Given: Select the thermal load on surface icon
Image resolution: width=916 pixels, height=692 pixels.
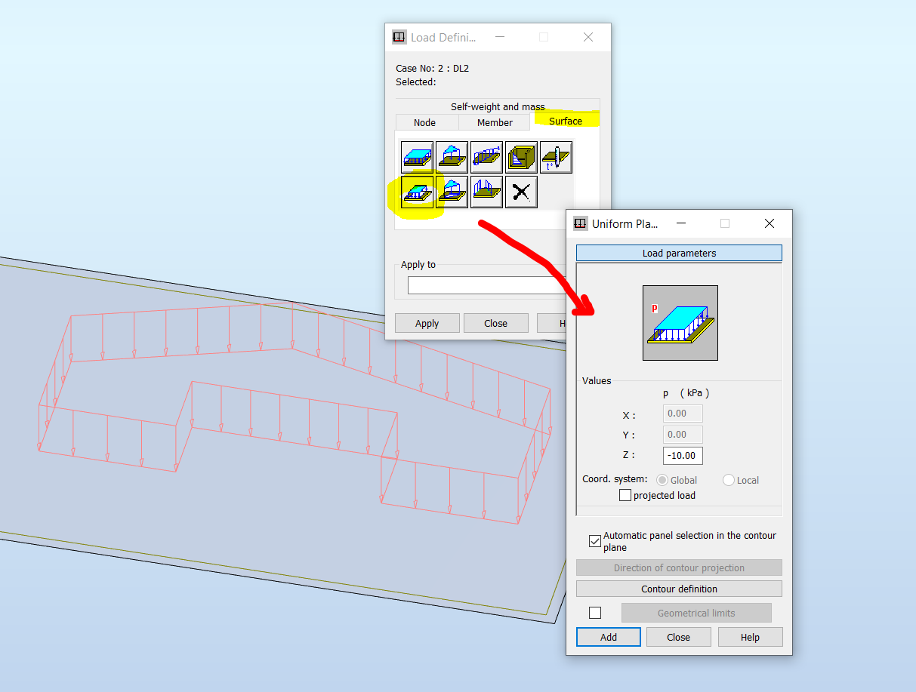Looking at the screenshot, I should tap(555, 156).
